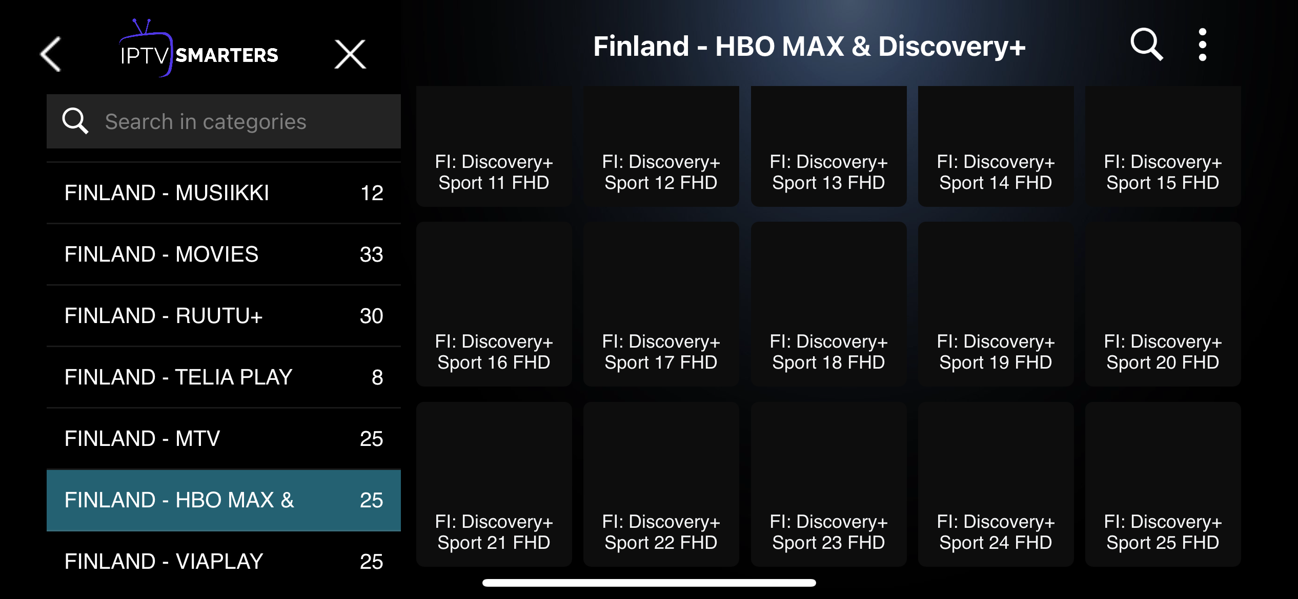Open channel search magnifier in header
This screenshot has width=1298, height=599.
1146,45
